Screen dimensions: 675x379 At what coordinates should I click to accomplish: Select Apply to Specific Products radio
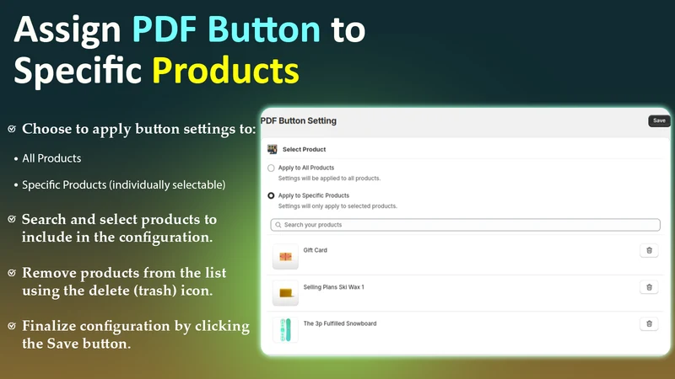271,195
